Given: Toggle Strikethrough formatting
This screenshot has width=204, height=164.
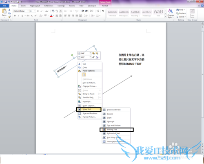Looking at the screenshot, I should 28,16.
